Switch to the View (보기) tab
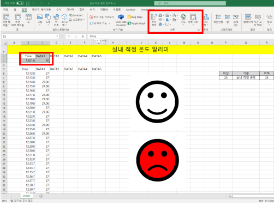The height and width of the screenshot is (206, 274). [92, 9]
